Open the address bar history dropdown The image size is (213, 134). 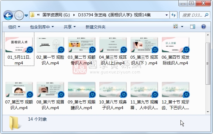point(167,15)
